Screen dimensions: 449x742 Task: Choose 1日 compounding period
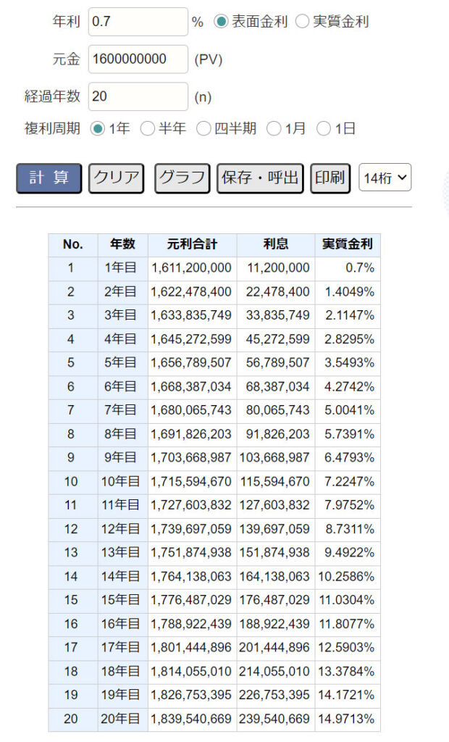pyautogui.click(x=324, y=128)
